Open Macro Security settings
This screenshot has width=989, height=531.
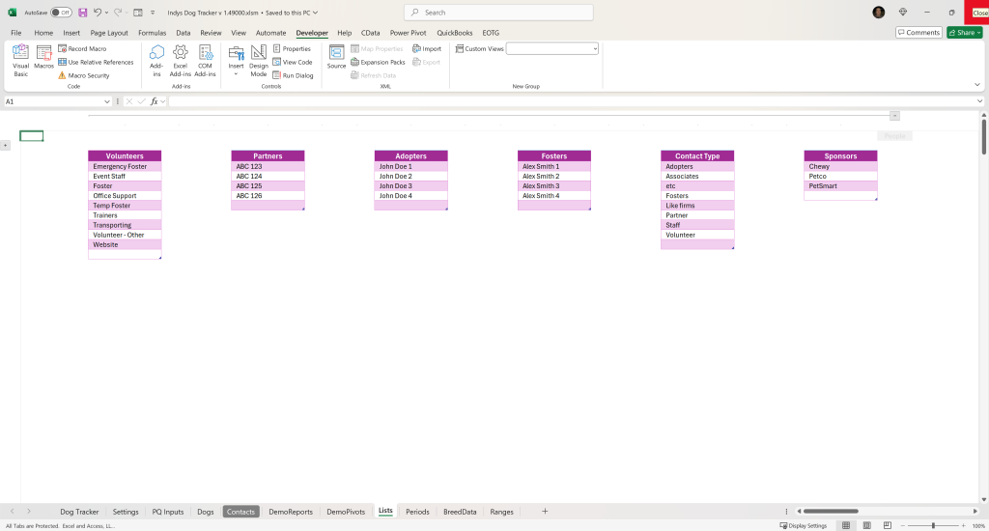coord(84,75)
